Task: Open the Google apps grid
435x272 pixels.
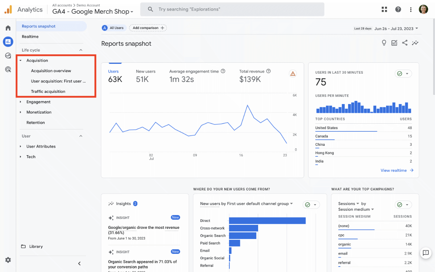Action: pyautogui.click(x=384, y=9)
